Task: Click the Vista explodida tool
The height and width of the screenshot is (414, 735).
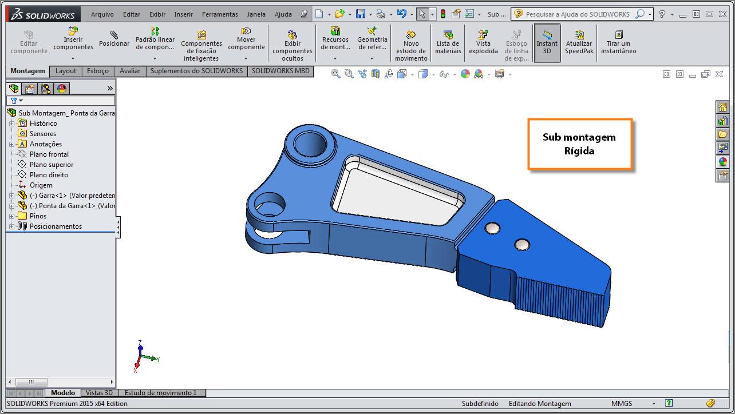Action: pos(483,40)
